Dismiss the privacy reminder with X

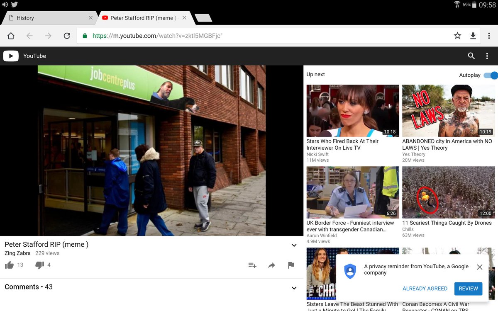(x=479, y=267)
